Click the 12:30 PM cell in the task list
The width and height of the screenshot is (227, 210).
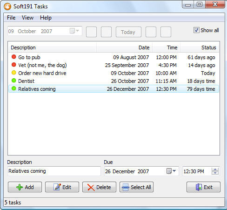click(x=166, y=89)
